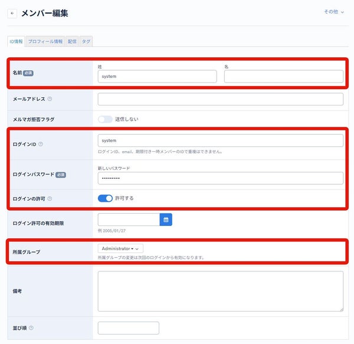The width and height of the screenshot is (354, 344).
Task: Open the その他 dropdown menu
Action: (334, 12)
